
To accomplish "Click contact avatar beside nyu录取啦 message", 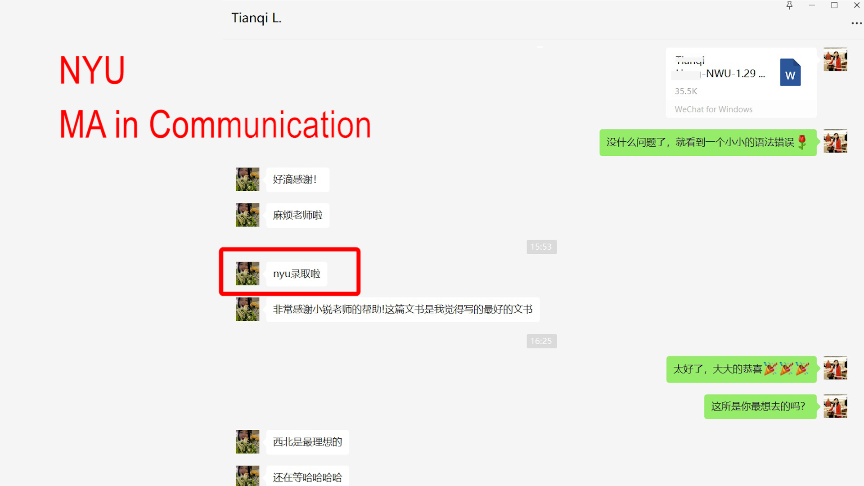I will [247, 274].
